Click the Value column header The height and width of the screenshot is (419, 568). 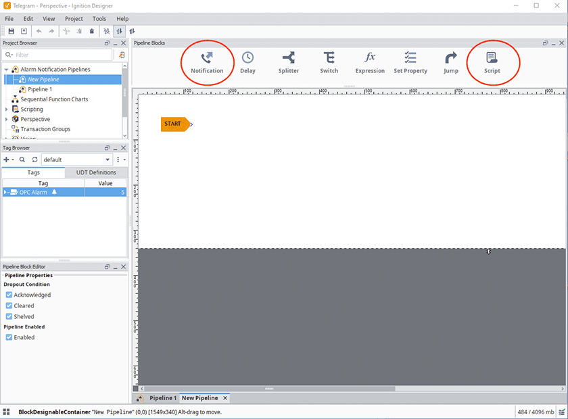(105, 183)
